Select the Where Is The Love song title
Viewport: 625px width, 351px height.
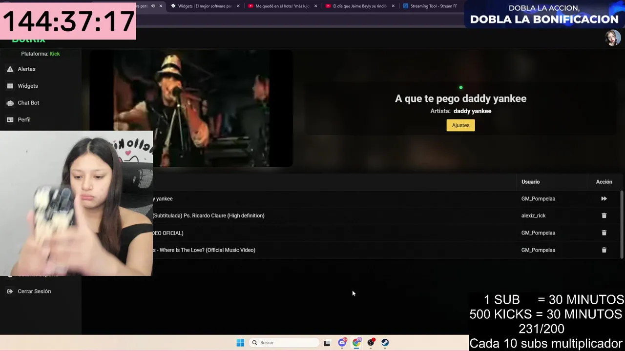pyautogui.click(x=204, y=250)
